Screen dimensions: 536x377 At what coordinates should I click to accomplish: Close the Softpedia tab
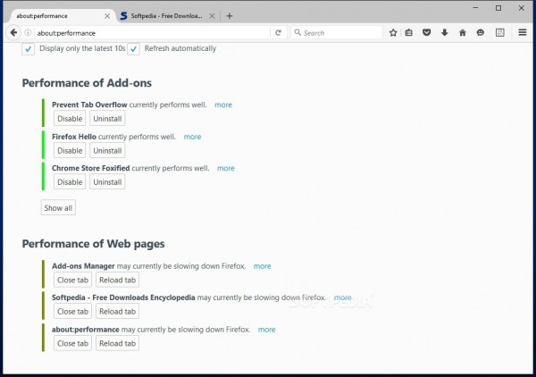click(212, 16)
